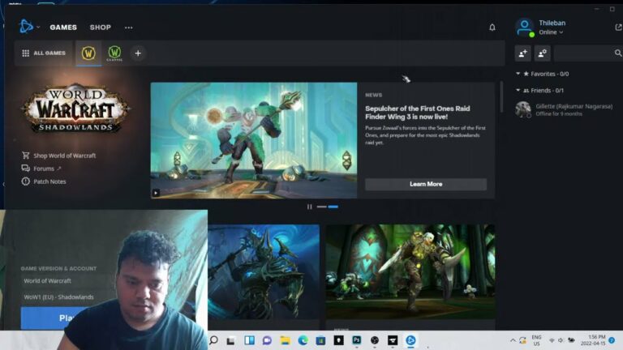Click the Learn More button

[426, 184]
